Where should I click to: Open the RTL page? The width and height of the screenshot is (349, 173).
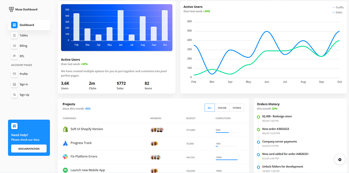[29, 56]
